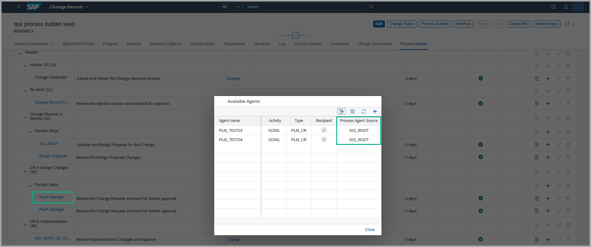Image resolution: width=591 pixels, height=247 pixels.
Task: Uncheck Recipient for PLM_TEST04
Action: [x=324, y=140]
